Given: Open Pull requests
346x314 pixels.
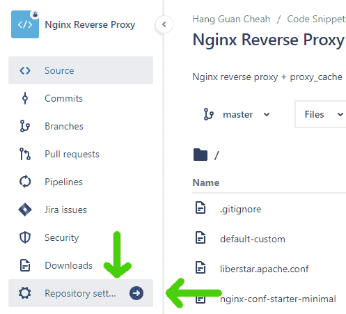Looking at the screenshot, I should (x=81, y=154).
